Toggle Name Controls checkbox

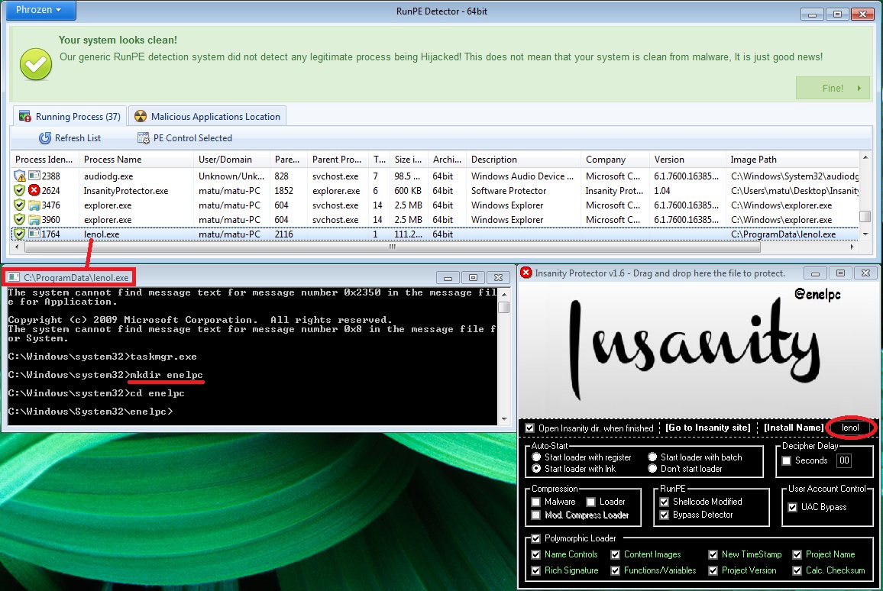pos(535,554)
